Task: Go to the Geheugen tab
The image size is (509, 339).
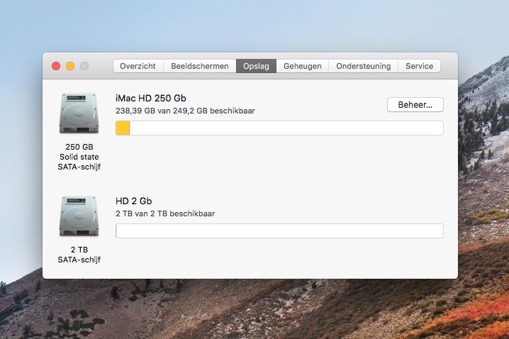Action: pos(302,66)
